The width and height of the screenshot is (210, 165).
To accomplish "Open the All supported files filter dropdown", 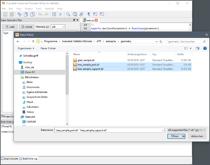I will click(x=187, y=130).
